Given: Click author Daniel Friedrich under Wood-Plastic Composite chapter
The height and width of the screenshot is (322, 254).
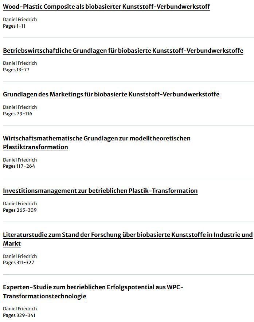Looking at the screenshot, I should [20, 20].
